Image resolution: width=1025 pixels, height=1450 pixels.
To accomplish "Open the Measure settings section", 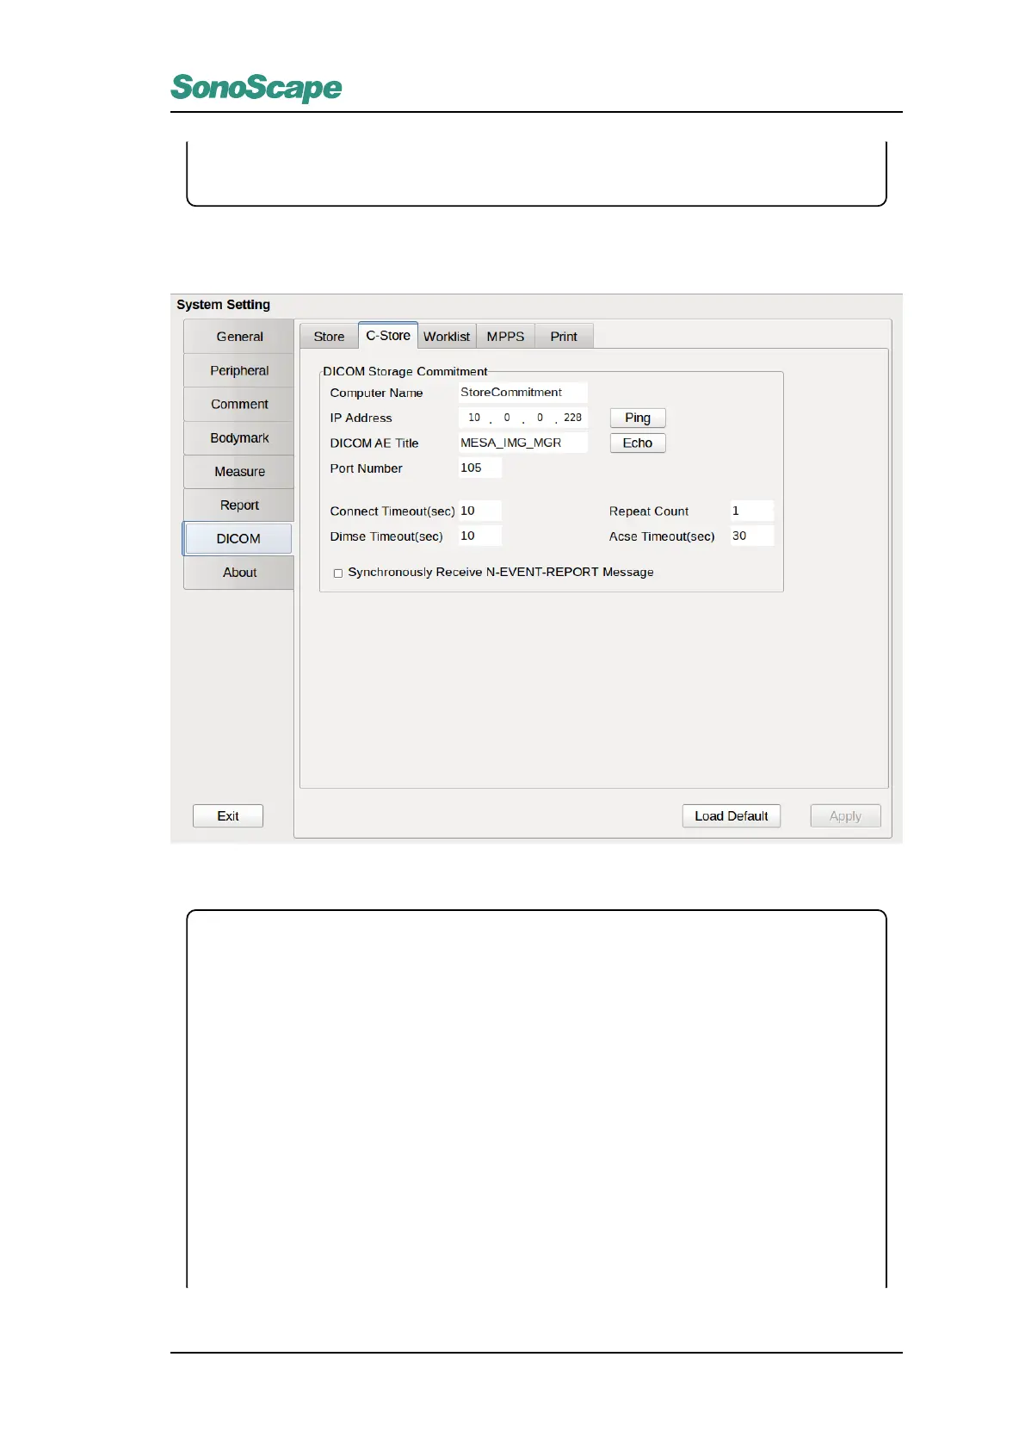I will pyautogui.click(x=239, y=471).
